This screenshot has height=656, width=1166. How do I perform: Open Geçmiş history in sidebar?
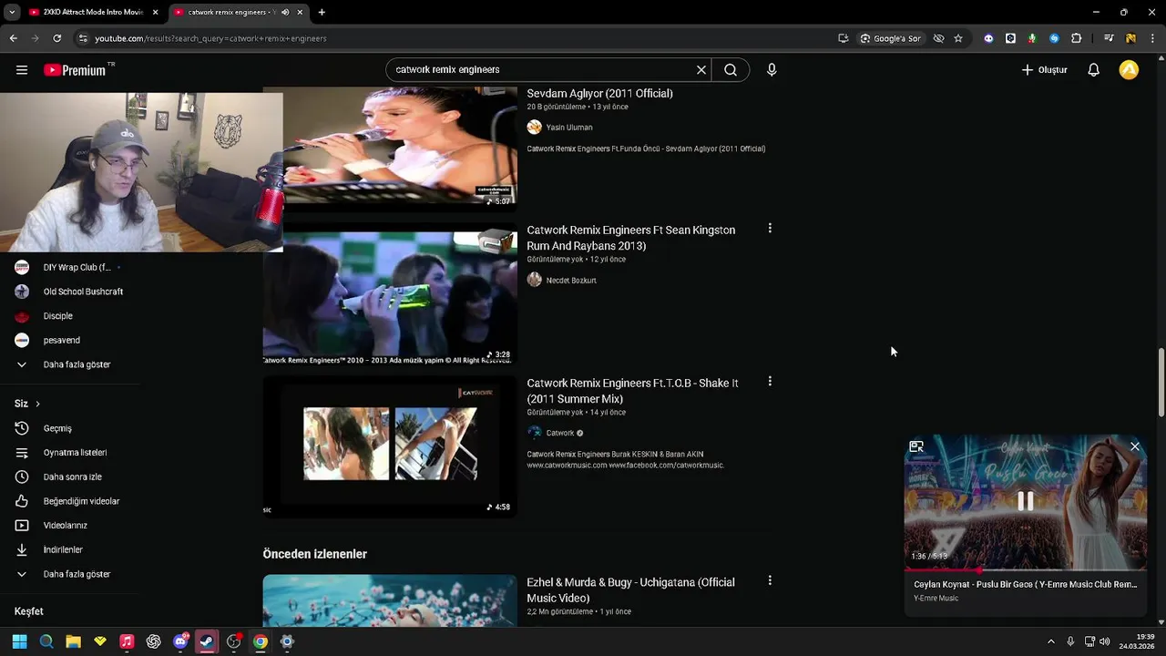(x=57, y=428)
